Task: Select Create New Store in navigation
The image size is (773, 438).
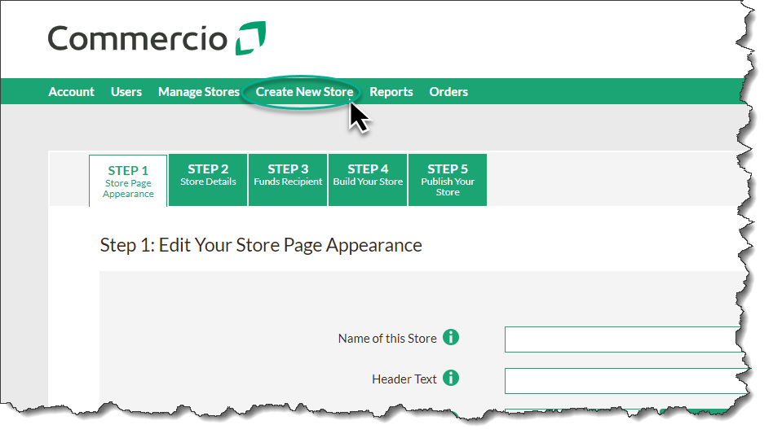Action: (304, 91)
